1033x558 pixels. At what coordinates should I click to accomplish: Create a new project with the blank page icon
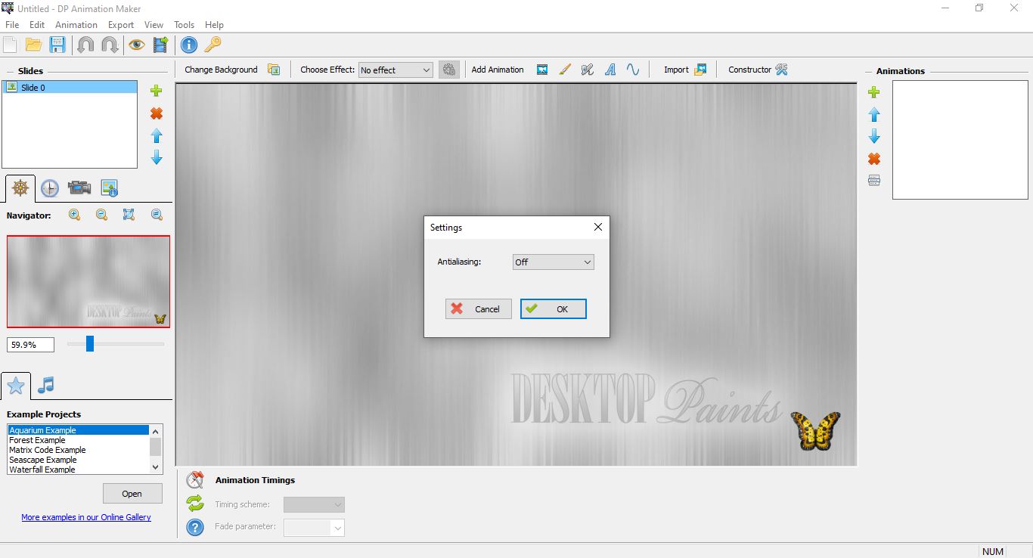(x=10, y=45)
